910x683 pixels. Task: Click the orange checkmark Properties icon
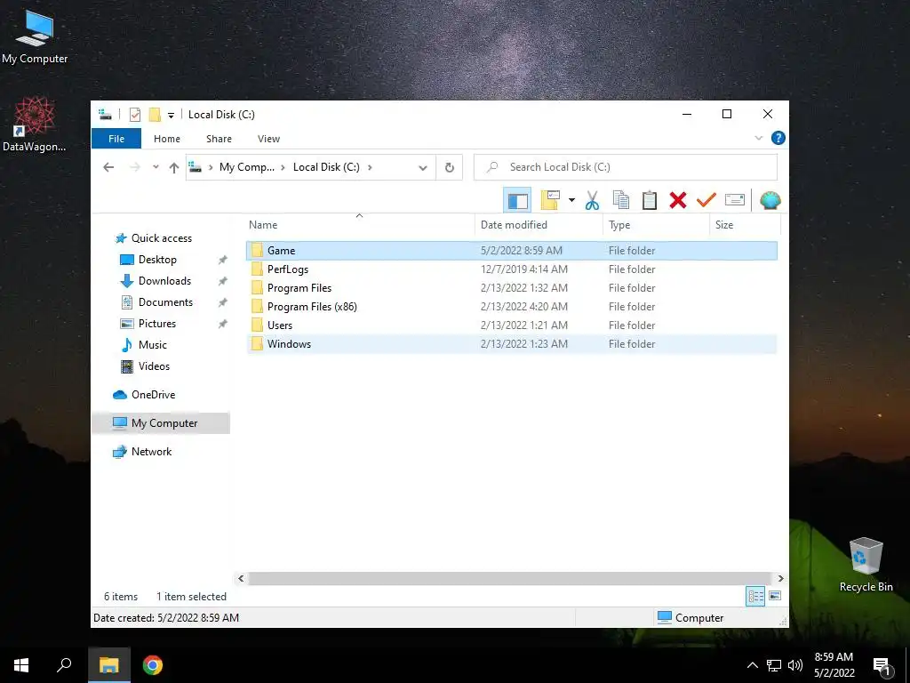(x=706, y=200)
